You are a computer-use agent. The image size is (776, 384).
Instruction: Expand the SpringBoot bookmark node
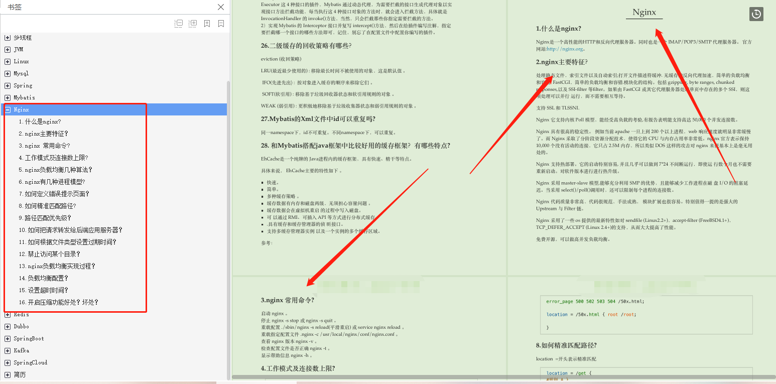(x=8, y=338)
